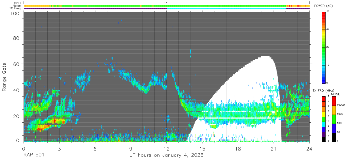Click the Range Gate axis title
The height and width of the screenshot is (161, 348).
click(4, 77)
